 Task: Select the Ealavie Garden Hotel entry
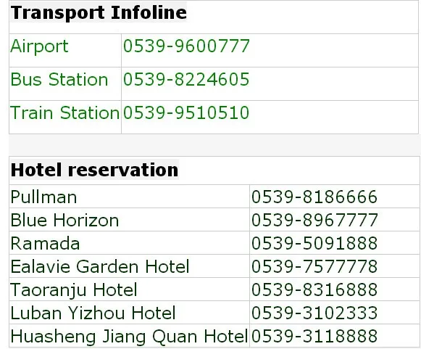point(100,266)
